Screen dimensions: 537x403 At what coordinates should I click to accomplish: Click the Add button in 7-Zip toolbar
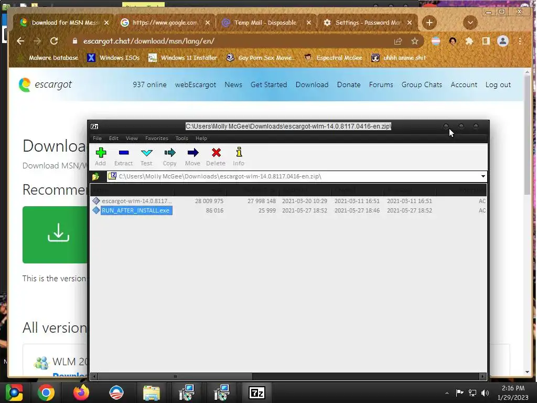[101, 156]
